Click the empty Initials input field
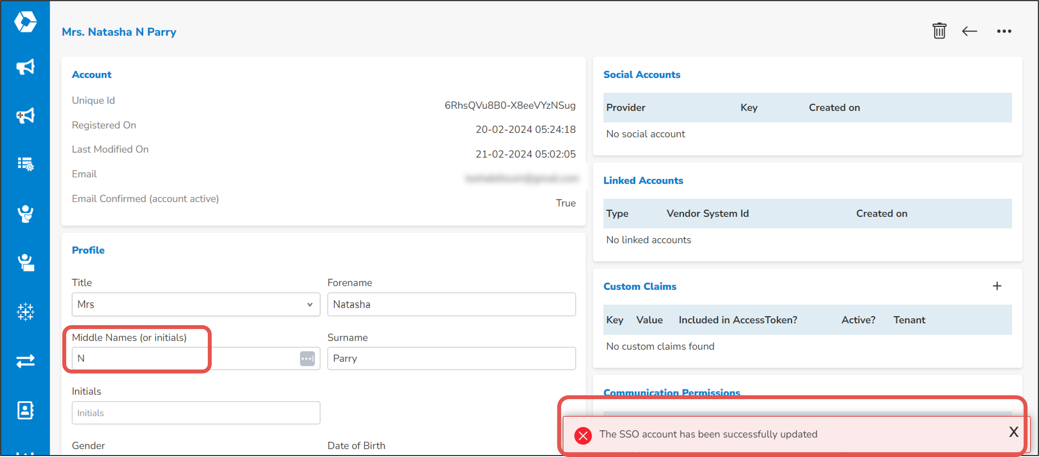1039x457 pixels. (x=196, y=413)
